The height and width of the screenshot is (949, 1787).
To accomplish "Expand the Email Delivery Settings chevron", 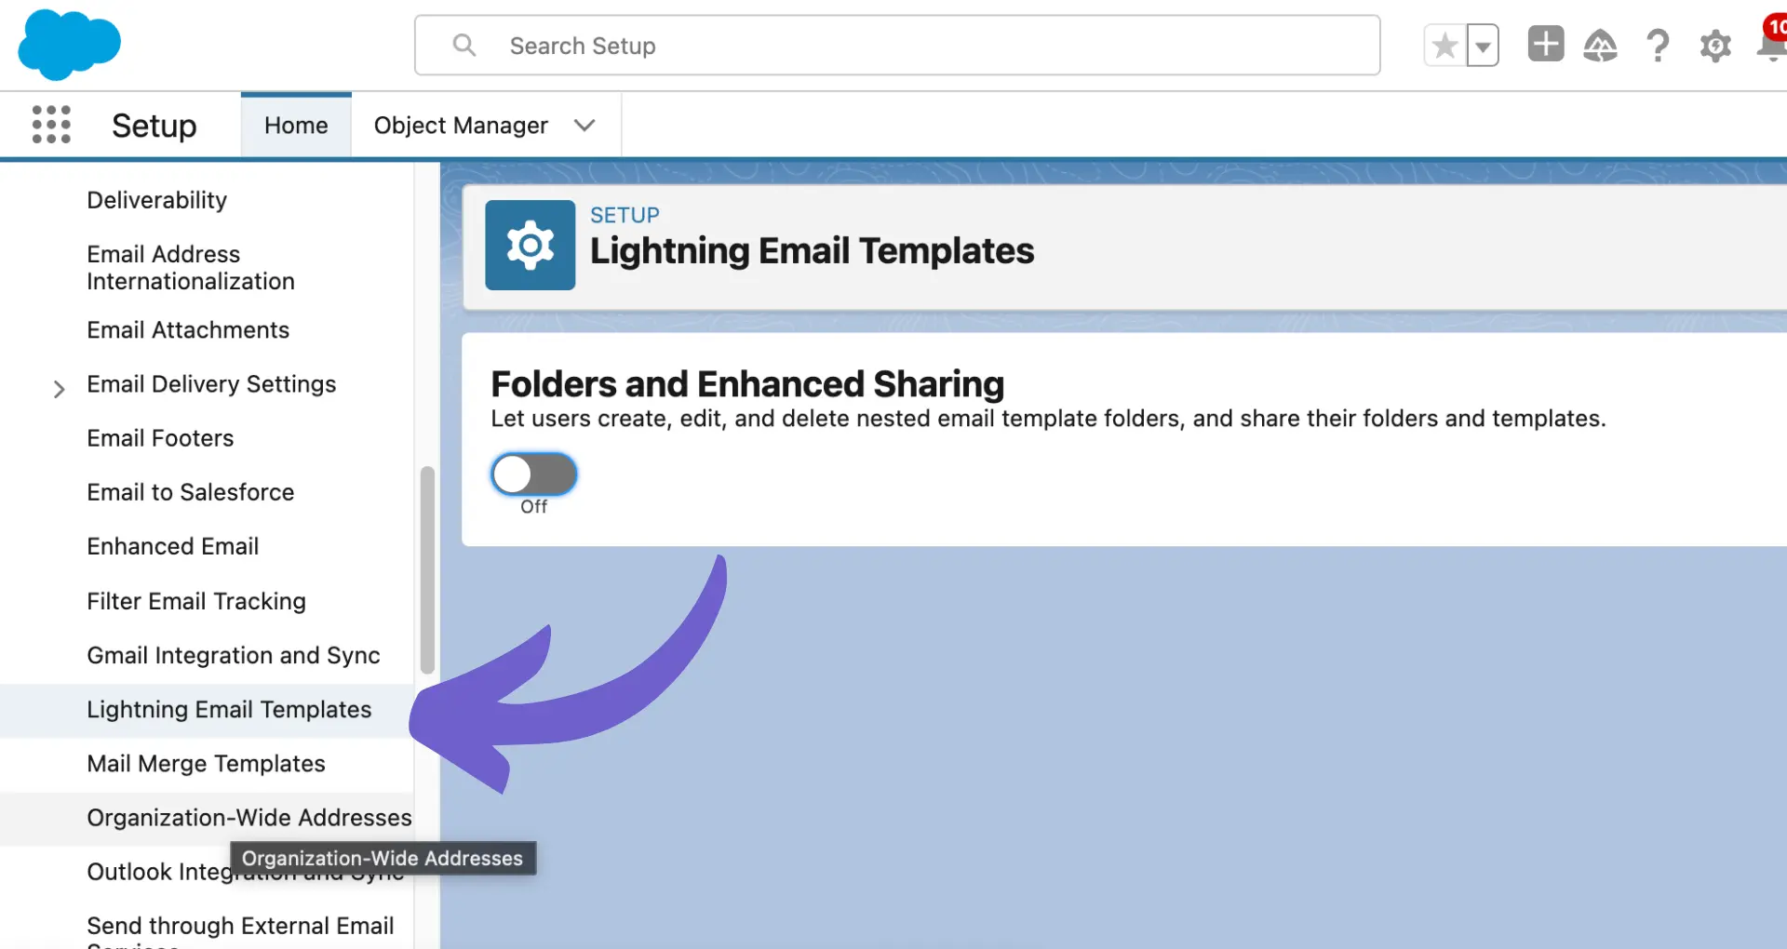I will coord(59,388).
